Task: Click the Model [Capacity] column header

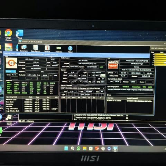Action: [140, 98]
